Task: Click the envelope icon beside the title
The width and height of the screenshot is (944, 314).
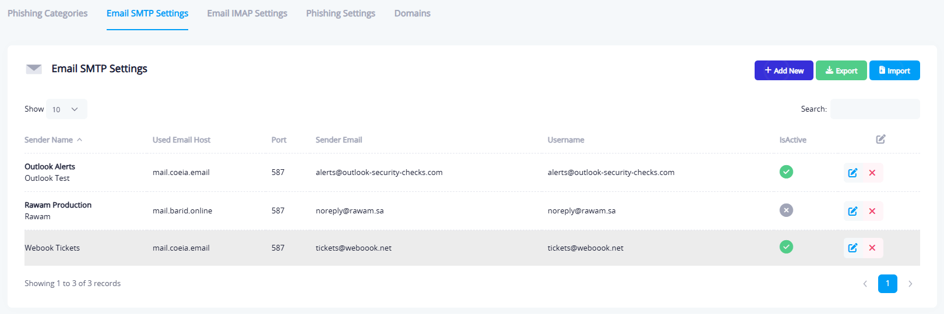Action: pos(34,69)
